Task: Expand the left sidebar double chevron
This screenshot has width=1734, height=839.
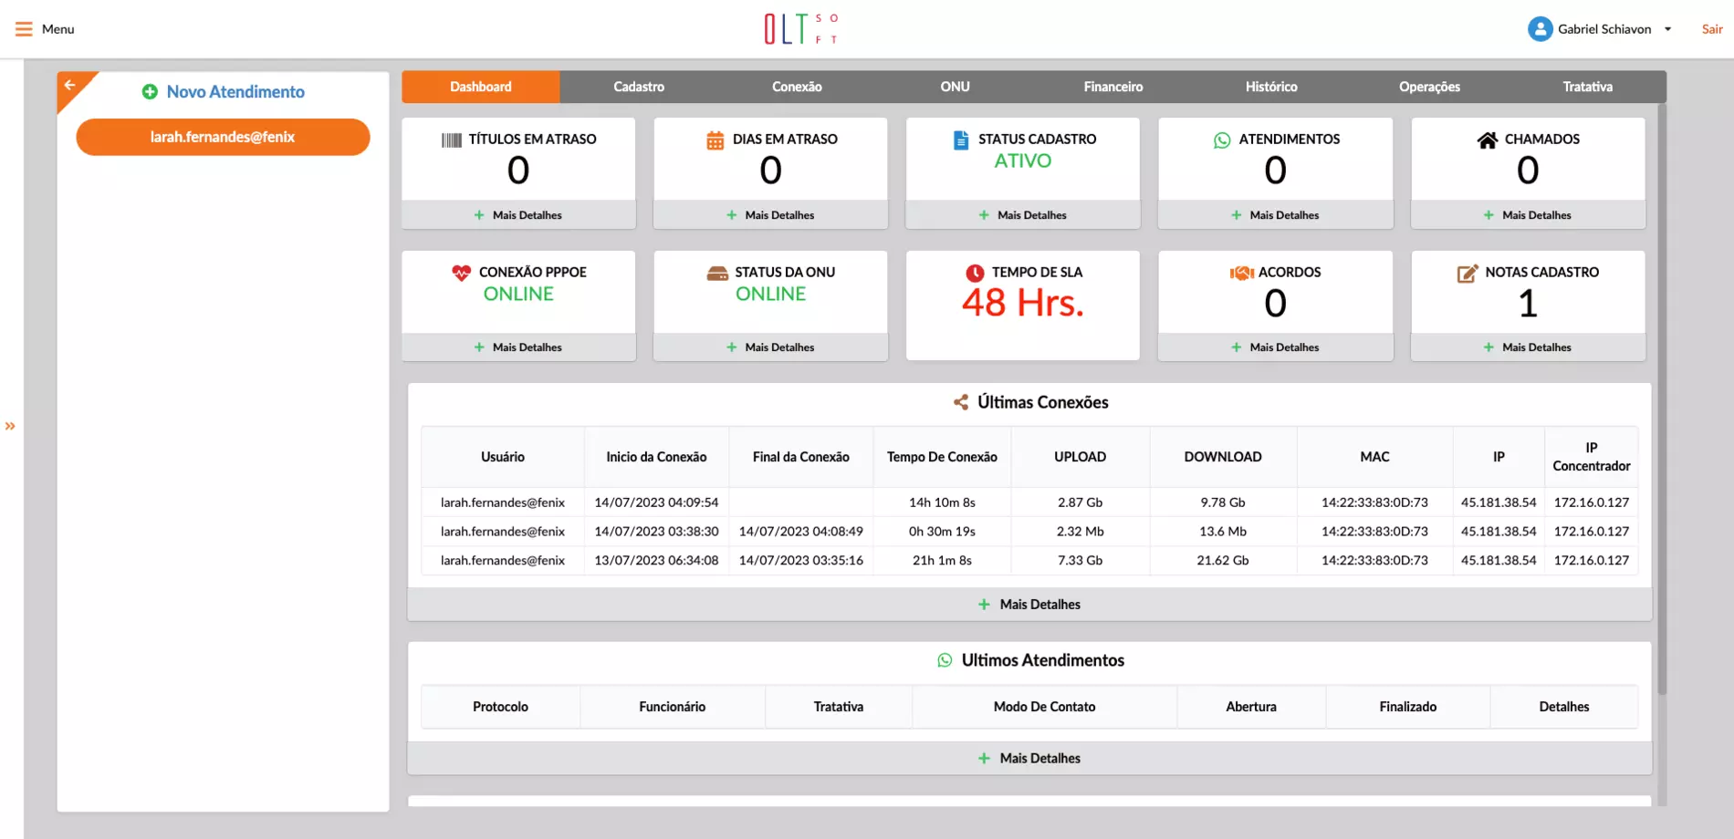Action: coord(10,426)
